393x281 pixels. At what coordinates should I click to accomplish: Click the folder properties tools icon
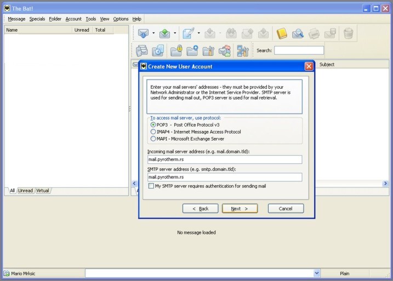click(208, 50)
